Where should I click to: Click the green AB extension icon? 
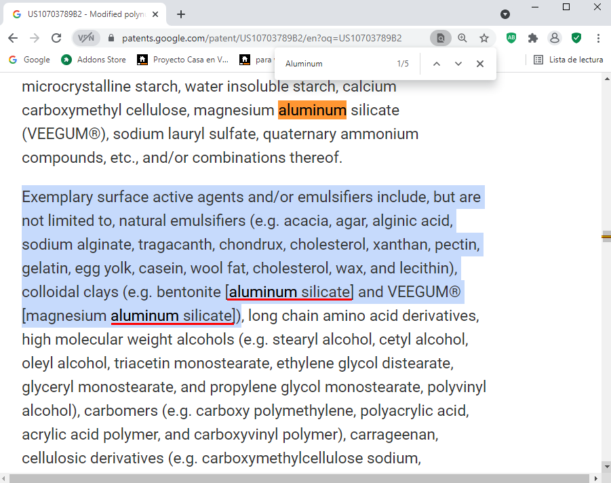511,38
